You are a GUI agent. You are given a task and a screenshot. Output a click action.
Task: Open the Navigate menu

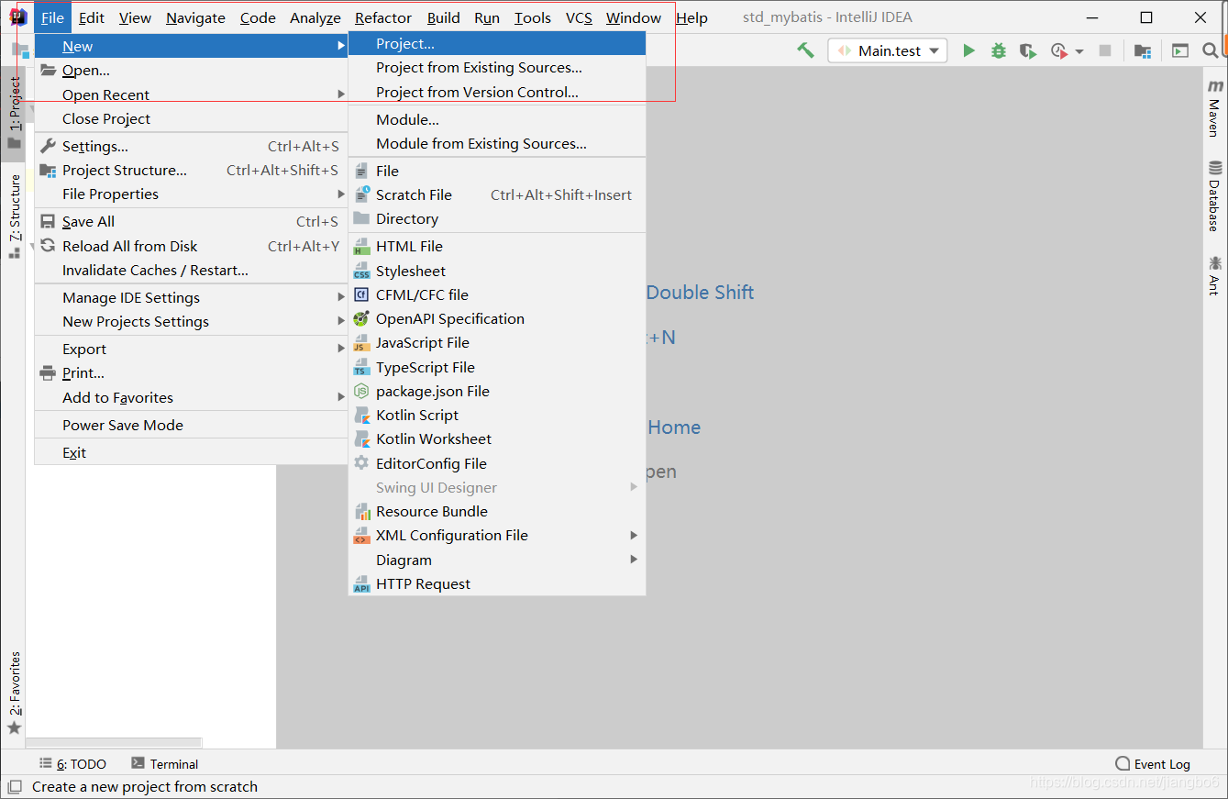(x=195, y=17)
